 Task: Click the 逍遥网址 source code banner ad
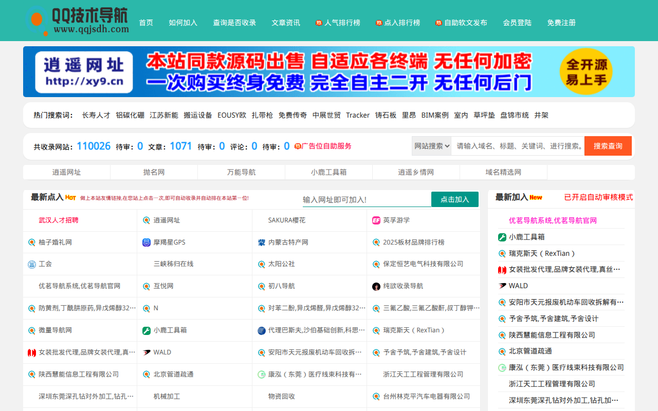pyautogui.click(x=329, y=72)
